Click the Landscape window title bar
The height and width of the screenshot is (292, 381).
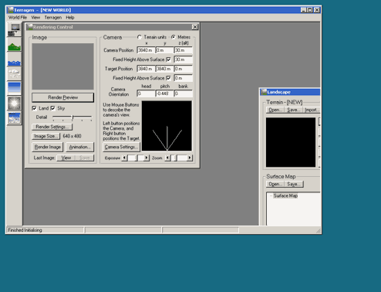pos(290,92)
